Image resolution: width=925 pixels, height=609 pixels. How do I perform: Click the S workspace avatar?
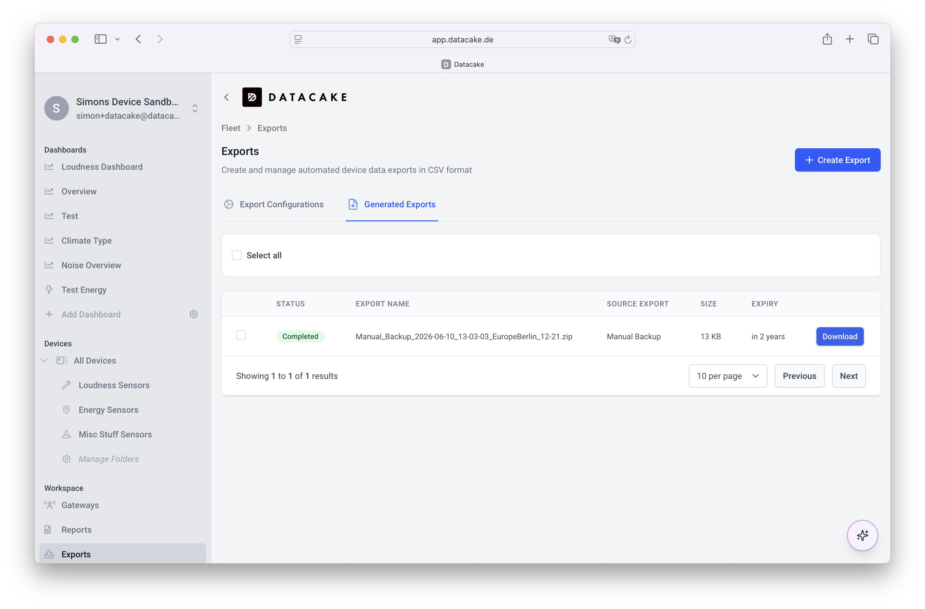coord(56,108)
